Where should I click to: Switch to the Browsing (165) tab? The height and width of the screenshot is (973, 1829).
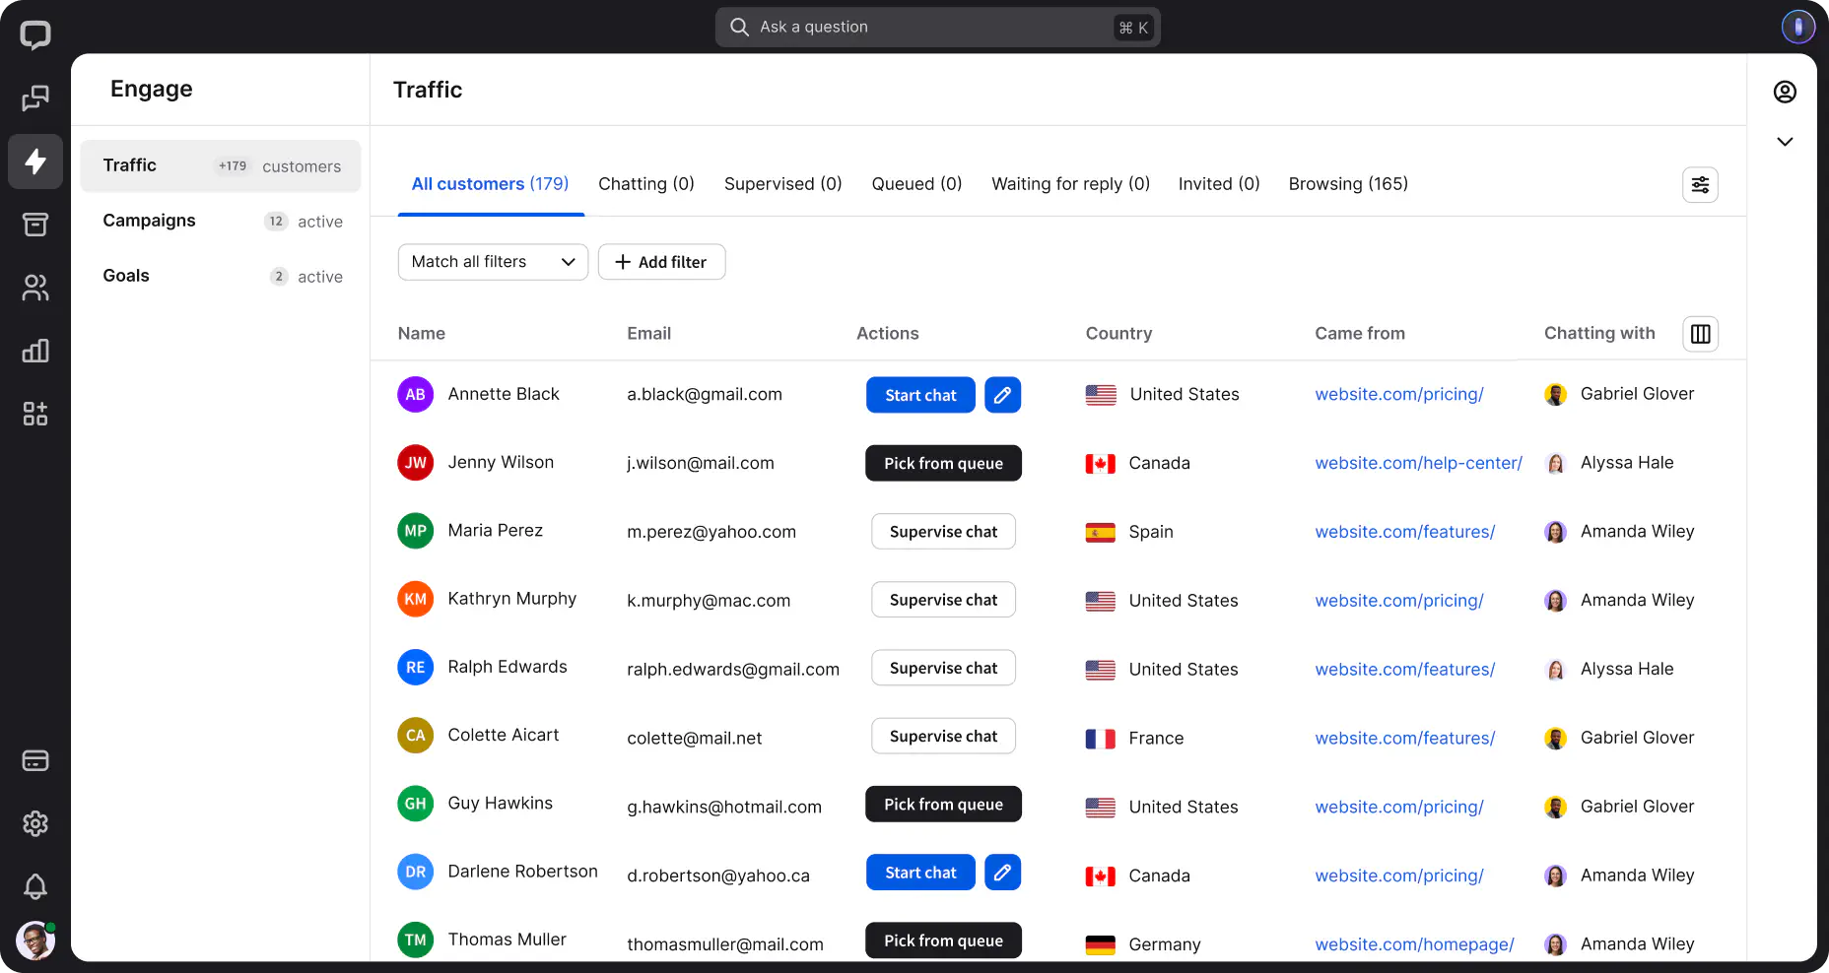coord(1347,184)
